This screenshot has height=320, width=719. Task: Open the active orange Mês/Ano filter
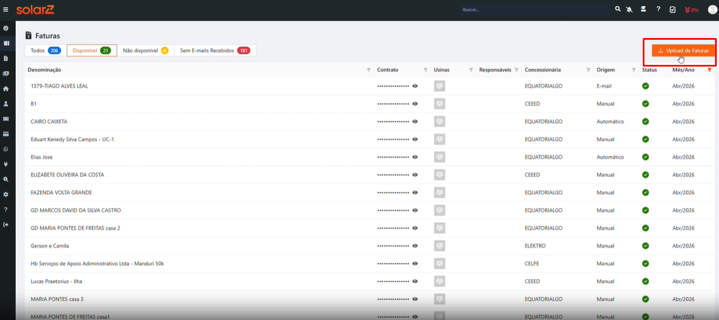[x=709, y=70]
